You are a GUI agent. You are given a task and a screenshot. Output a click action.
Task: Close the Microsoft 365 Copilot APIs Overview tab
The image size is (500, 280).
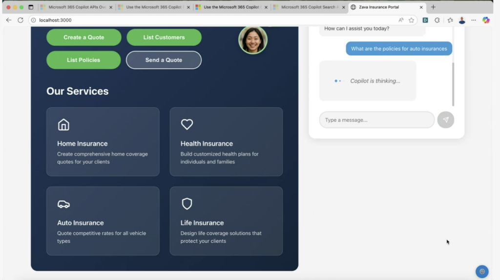[x=111, y=7]
